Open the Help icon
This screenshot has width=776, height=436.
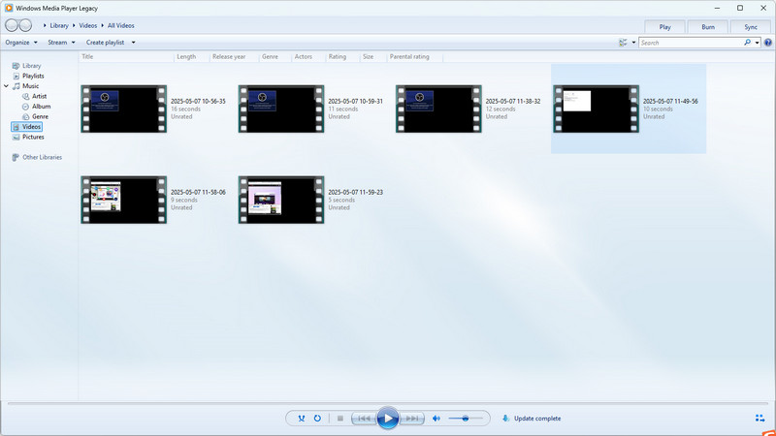(767, 43)
